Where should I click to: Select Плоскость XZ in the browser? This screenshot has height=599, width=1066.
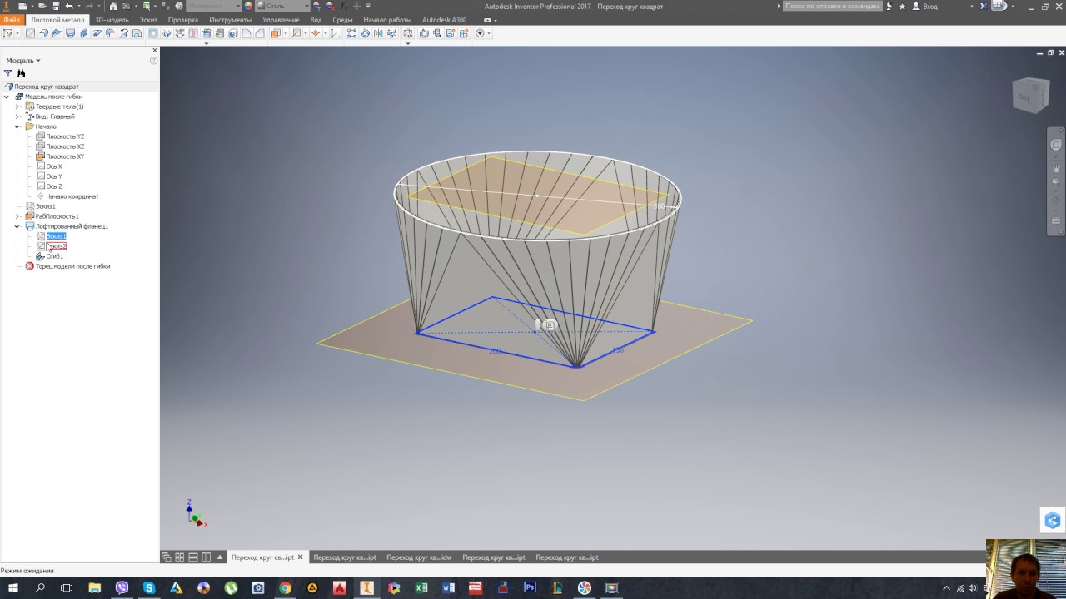64,146
